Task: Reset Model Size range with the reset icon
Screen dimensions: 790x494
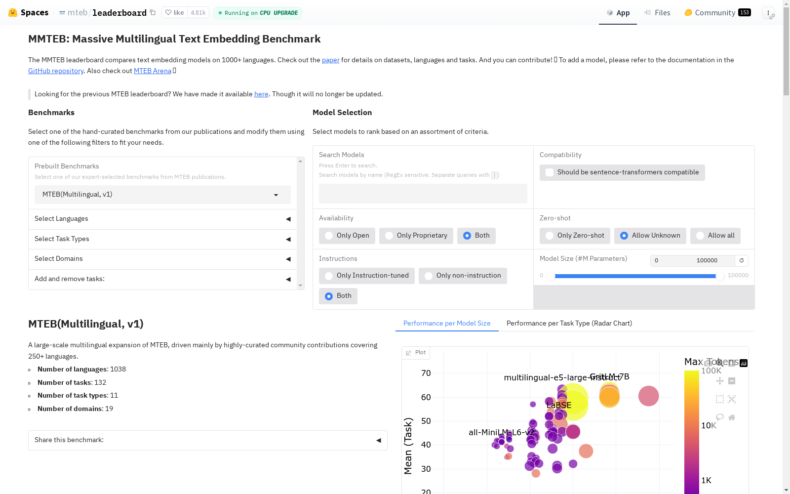Action: (742, 260)
